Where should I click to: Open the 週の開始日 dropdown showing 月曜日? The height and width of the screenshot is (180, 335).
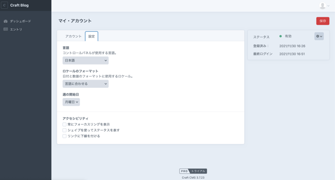pyautogui.click(x=71, y=102)
